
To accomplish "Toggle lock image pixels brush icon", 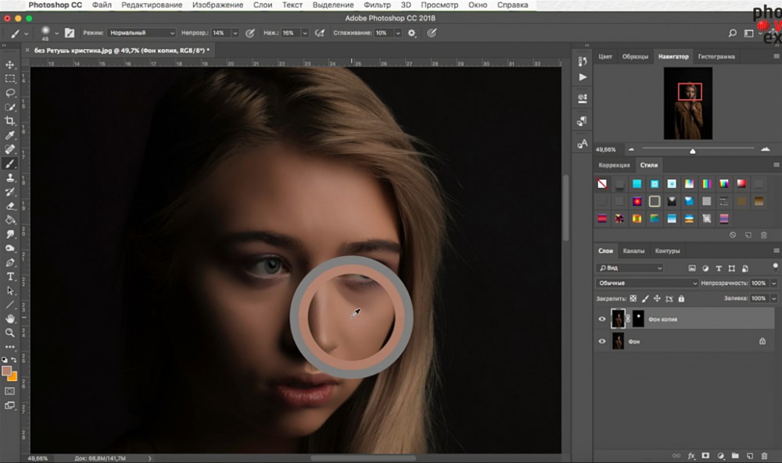I will (645, 299).
